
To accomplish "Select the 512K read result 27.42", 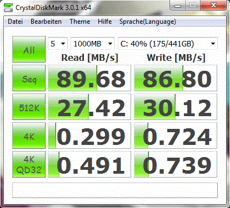I will (89, 107).
